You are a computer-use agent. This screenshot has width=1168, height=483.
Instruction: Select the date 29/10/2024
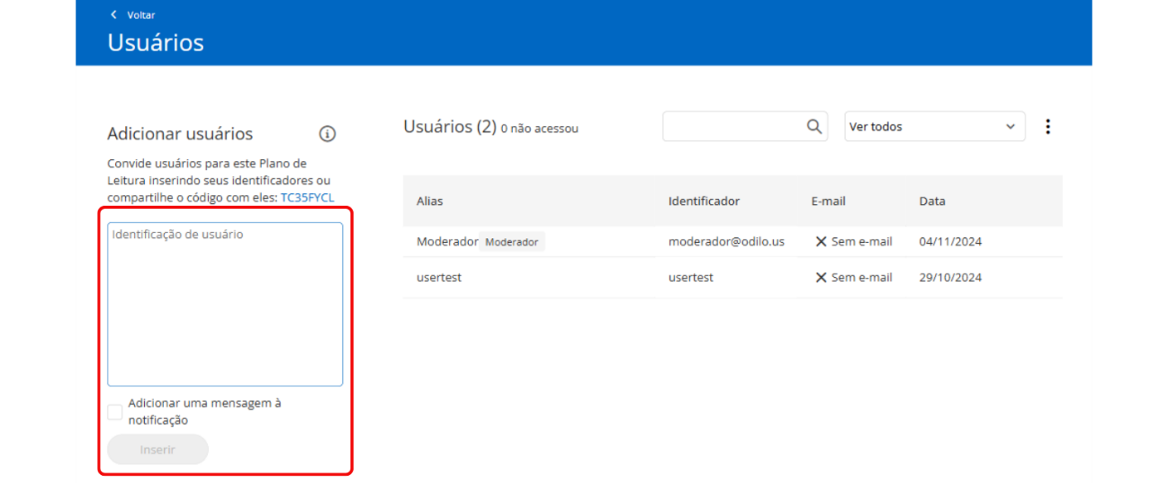tap(950, 278)
